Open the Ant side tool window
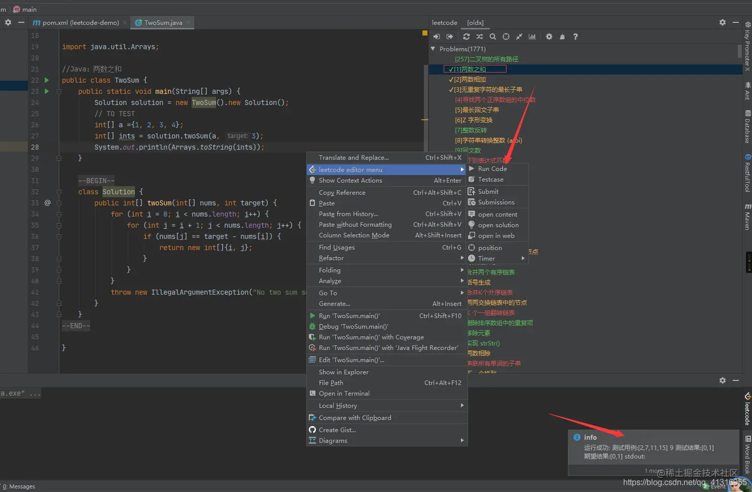This screenshot has height=492, width=752. tap(748, 90)
